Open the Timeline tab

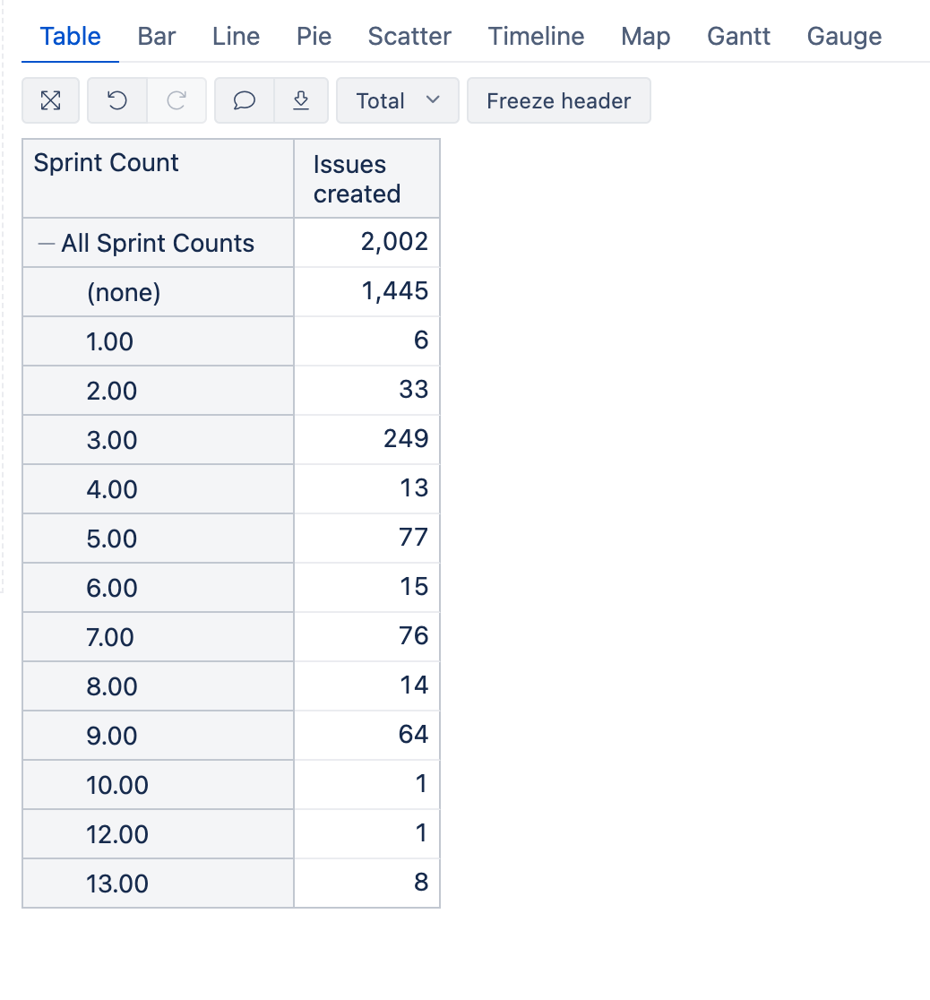pyautogui.click(x=536, y=37)
